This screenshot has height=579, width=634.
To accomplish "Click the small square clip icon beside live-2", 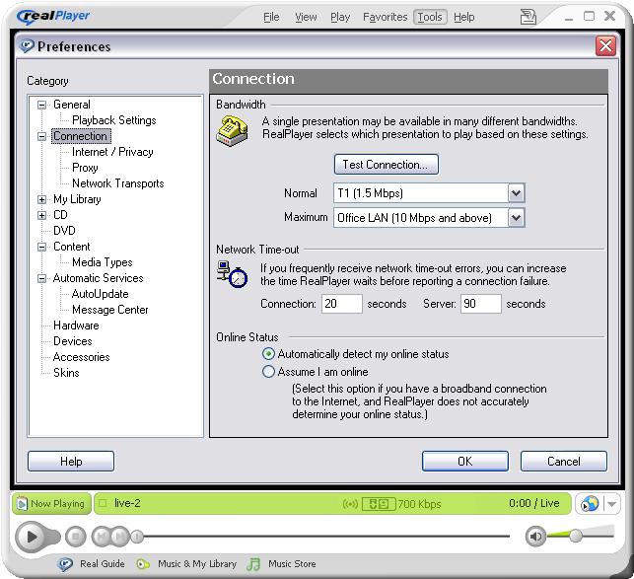I will click(x=103, y=503).
